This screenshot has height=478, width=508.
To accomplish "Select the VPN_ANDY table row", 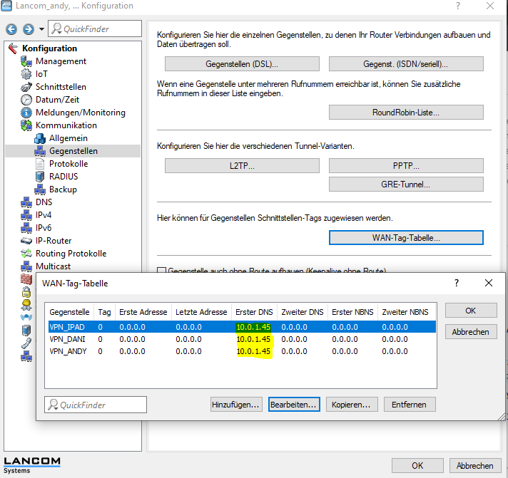I will [242, 351].
